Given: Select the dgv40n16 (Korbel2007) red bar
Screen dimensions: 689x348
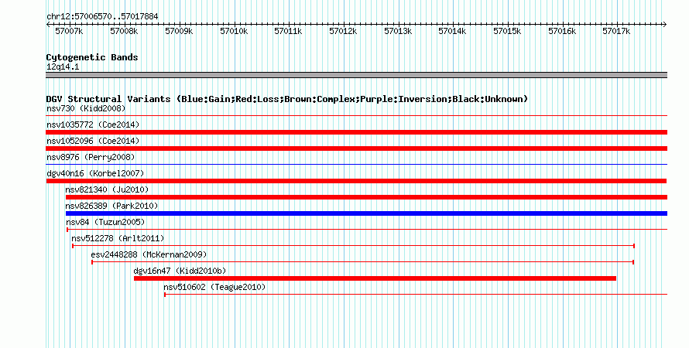Looking at the screenshot, I should point(356,181).
